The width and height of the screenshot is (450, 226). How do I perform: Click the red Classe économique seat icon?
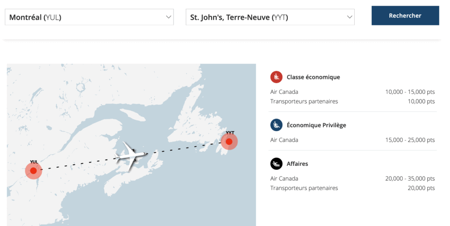[x=276, y=77]
